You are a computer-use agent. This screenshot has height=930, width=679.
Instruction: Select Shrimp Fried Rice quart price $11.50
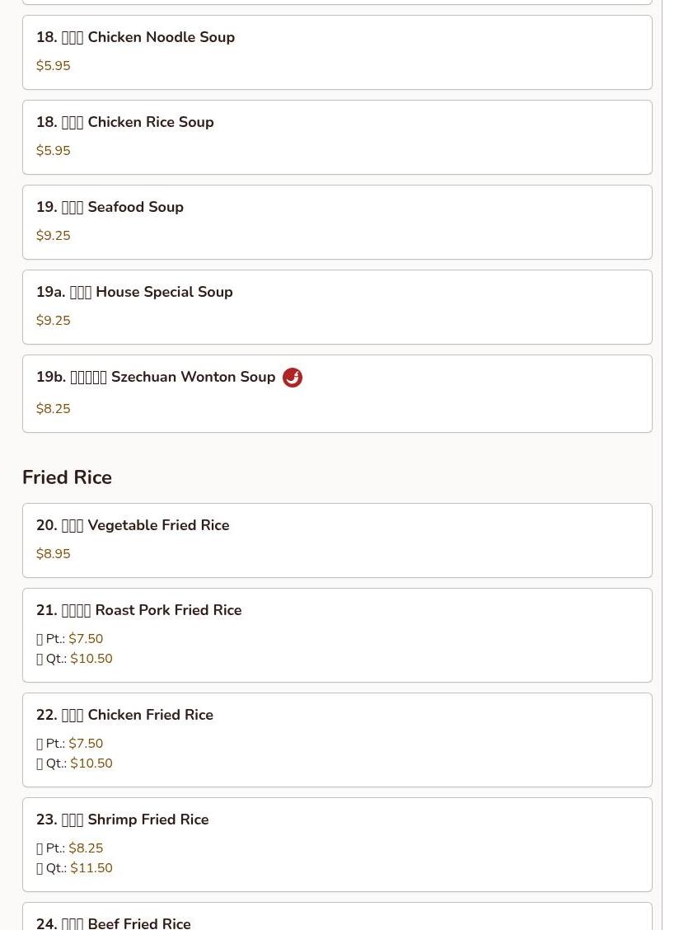click(x=91, y=868)
